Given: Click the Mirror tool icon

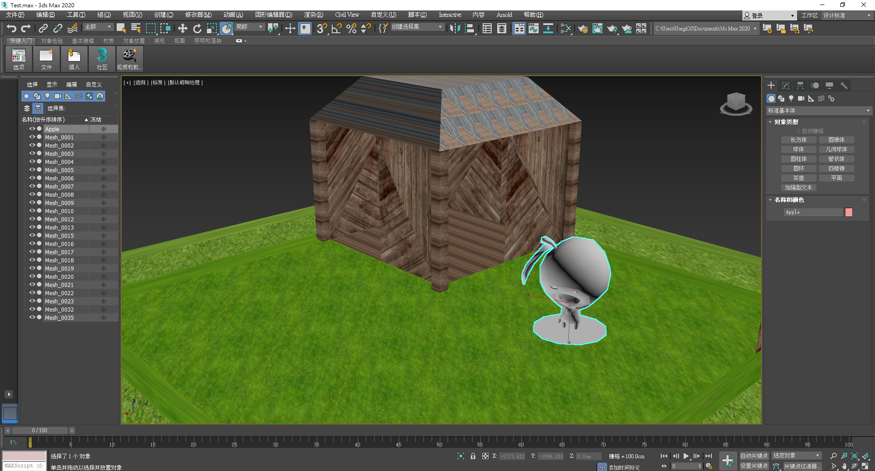Looking at the screenshot, I should coord(454,29).
